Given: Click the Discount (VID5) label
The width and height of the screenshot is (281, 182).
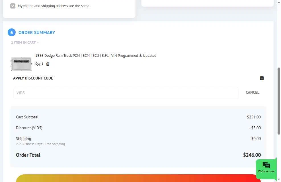Looking at the screenshot, I should coord(29,128).
